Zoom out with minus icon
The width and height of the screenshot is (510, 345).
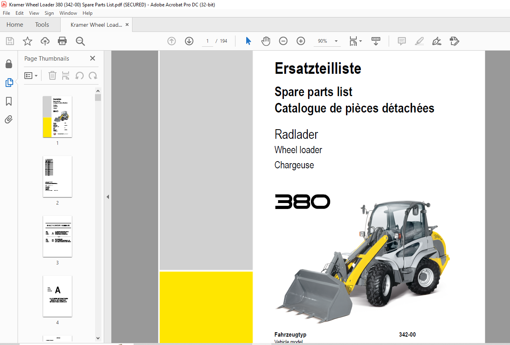click(x=283, y=41)
